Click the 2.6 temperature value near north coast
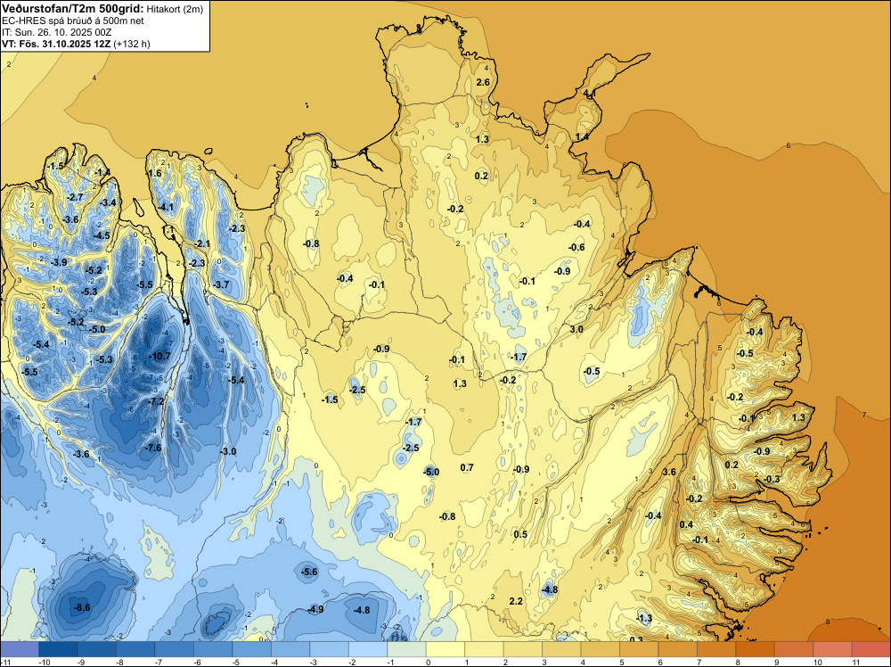 click(x=482, y=82)
